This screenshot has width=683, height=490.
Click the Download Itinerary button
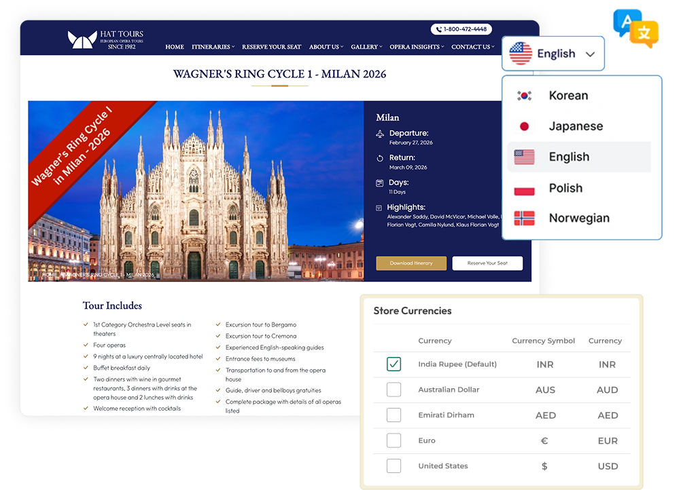tap(411, 263)
